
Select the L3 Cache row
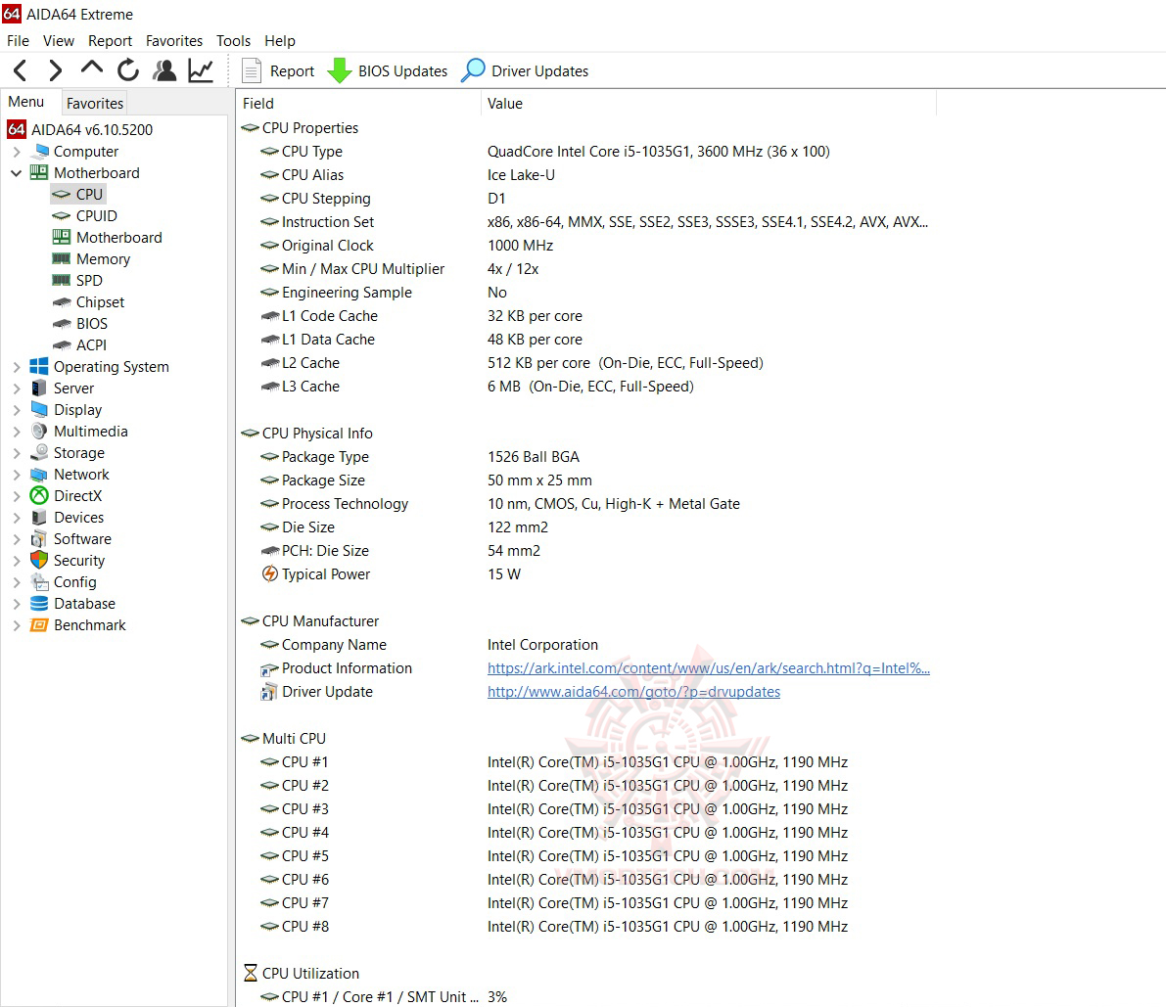click(x=587, y=387)
